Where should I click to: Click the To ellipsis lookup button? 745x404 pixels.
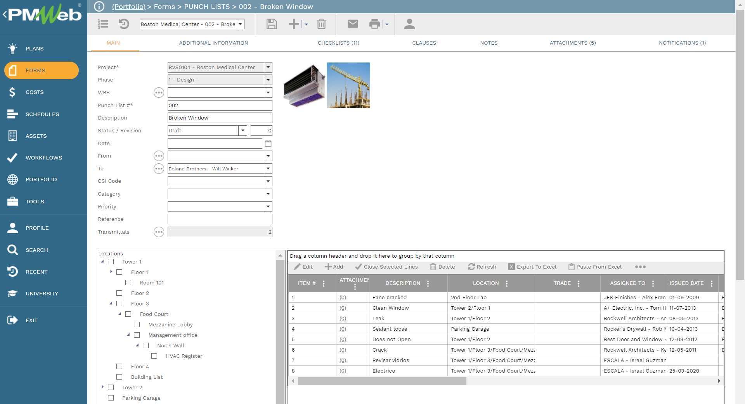click(x=159, y=168)
